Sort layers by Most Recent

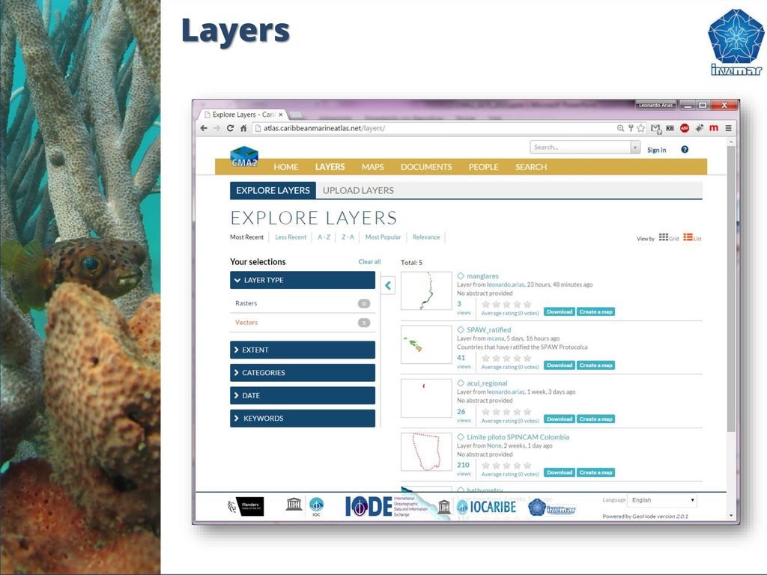(246, 237)
